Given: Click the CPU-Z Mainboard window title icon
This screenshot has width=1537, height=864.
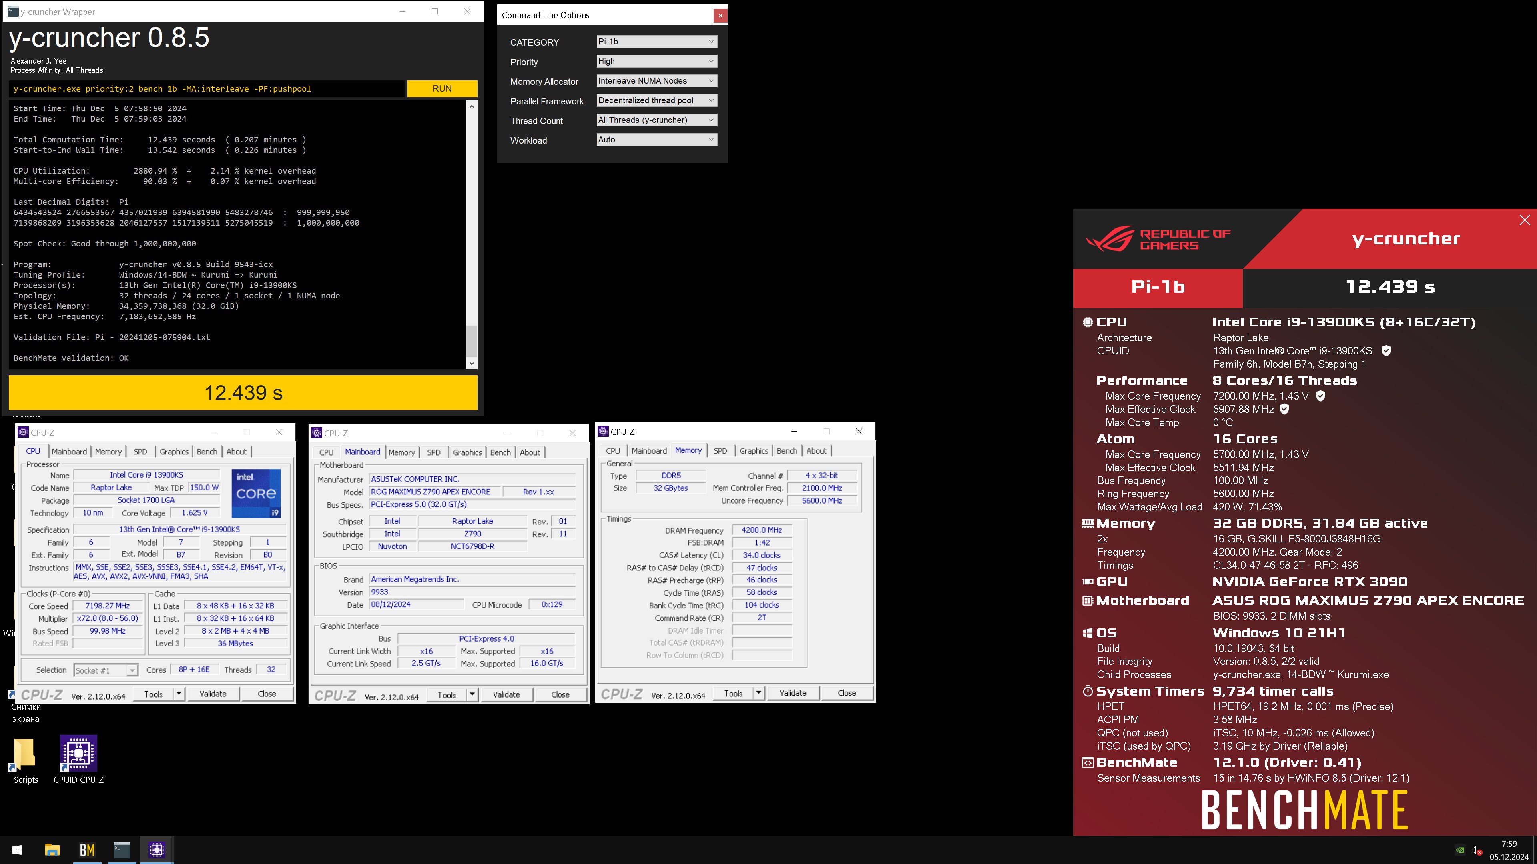Looking at the screenshot, I should click(317, 433).
